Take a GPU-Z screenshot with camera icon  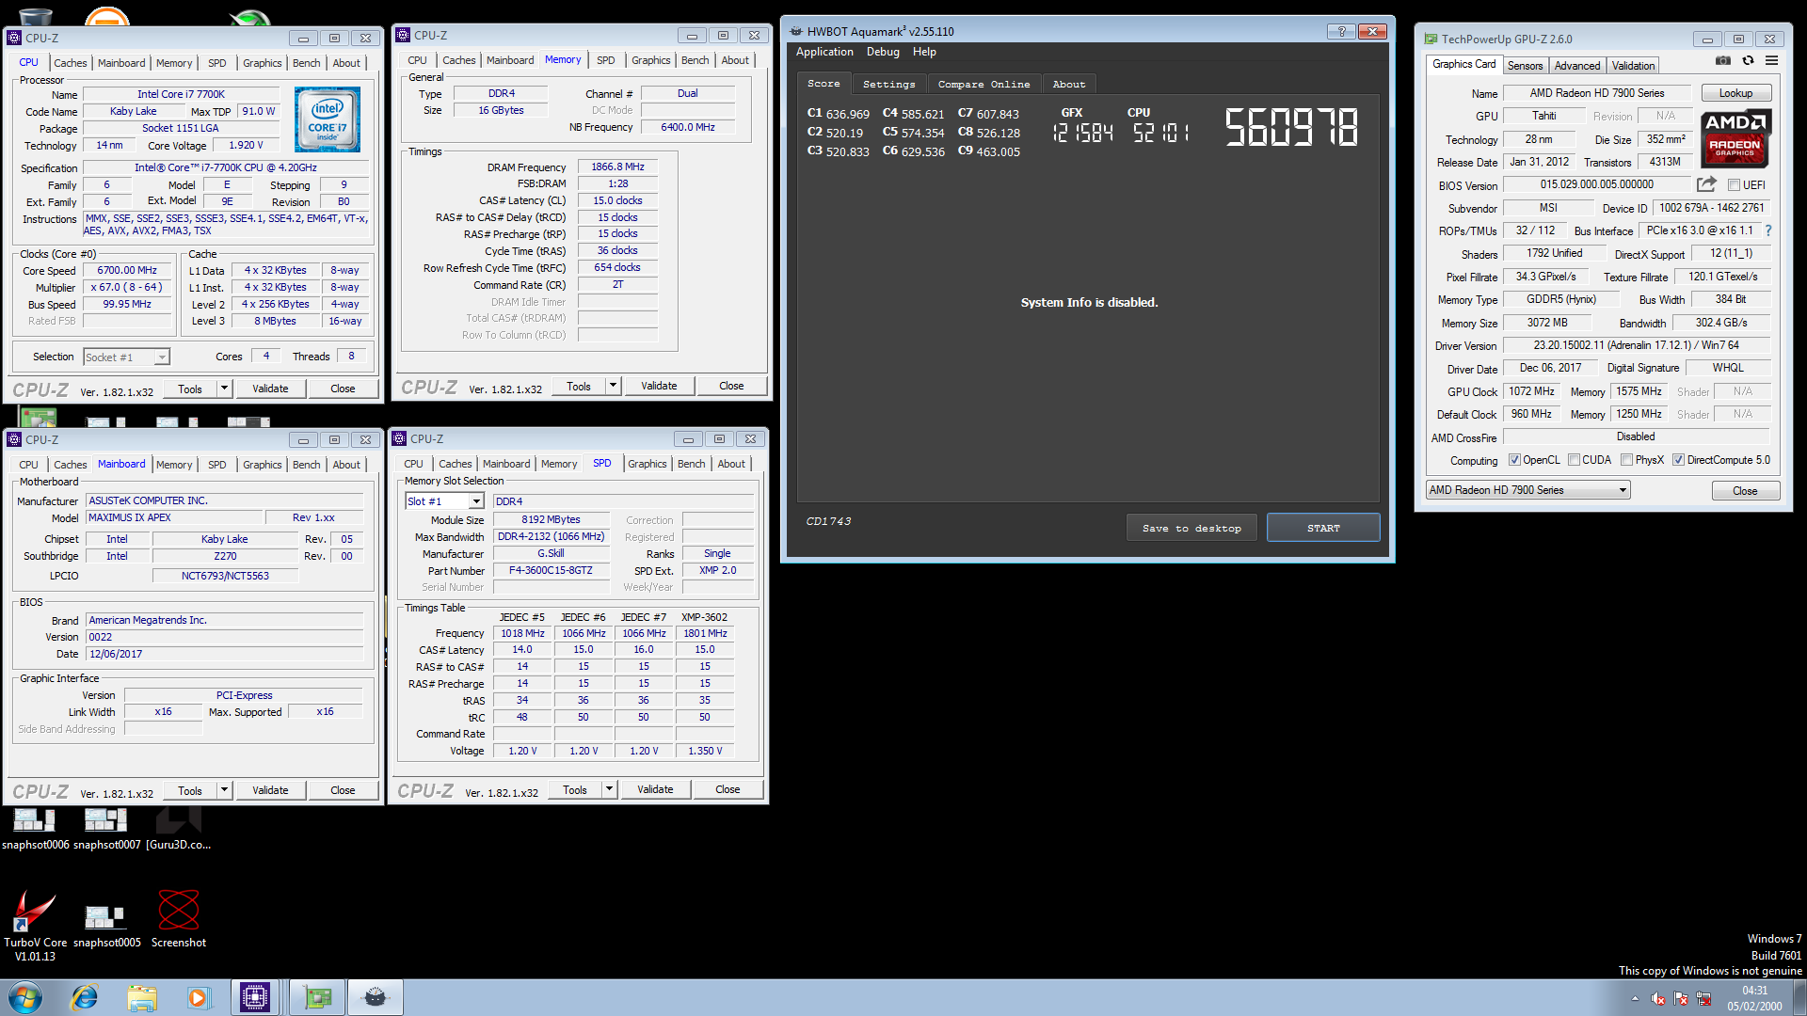1722,61
